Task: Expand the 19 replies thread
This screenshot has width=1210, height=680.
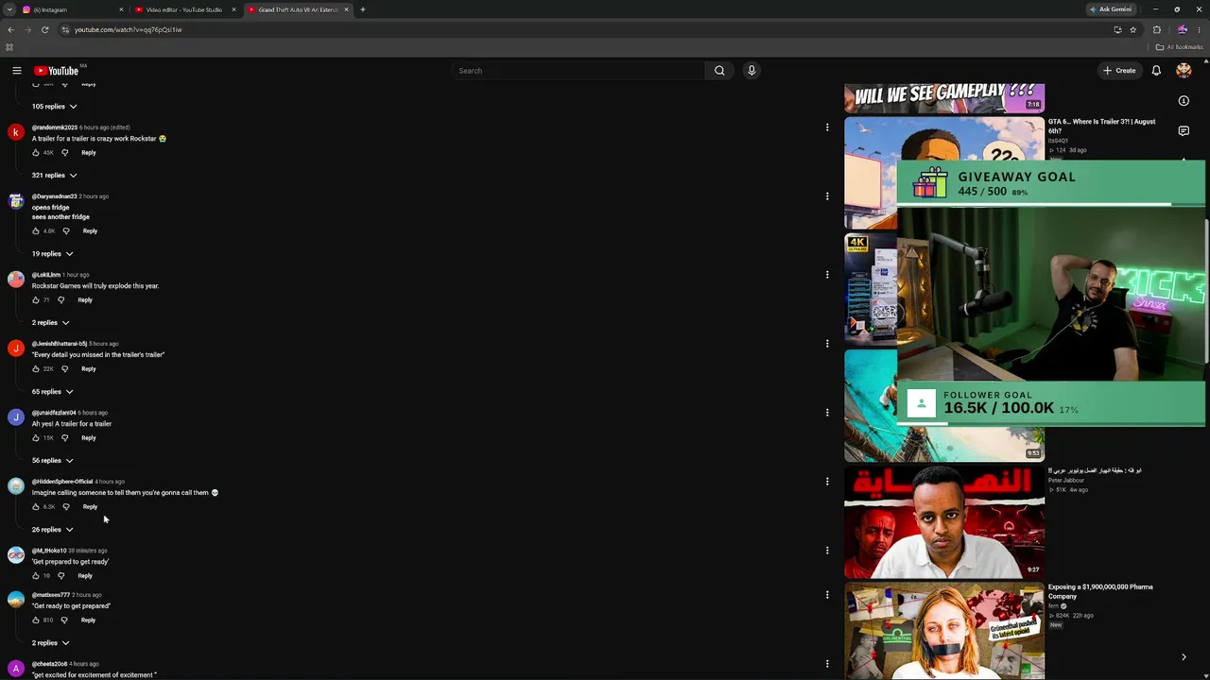Action: click(53, 254)
